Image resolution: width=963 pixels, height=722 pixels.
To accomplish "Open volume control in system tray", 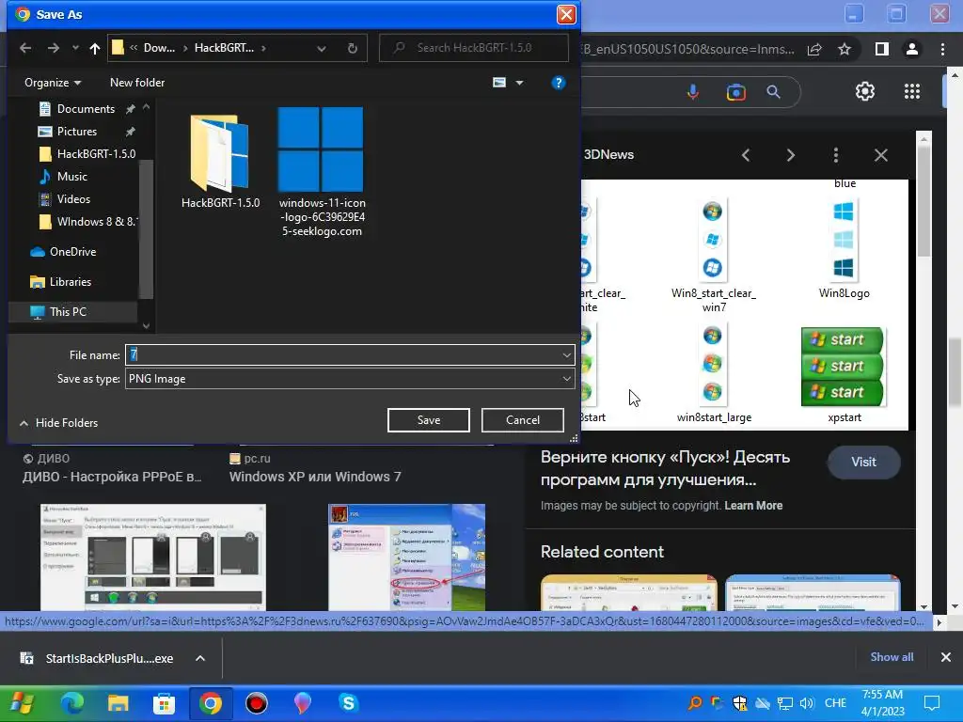I will click(x=806, y=703).
